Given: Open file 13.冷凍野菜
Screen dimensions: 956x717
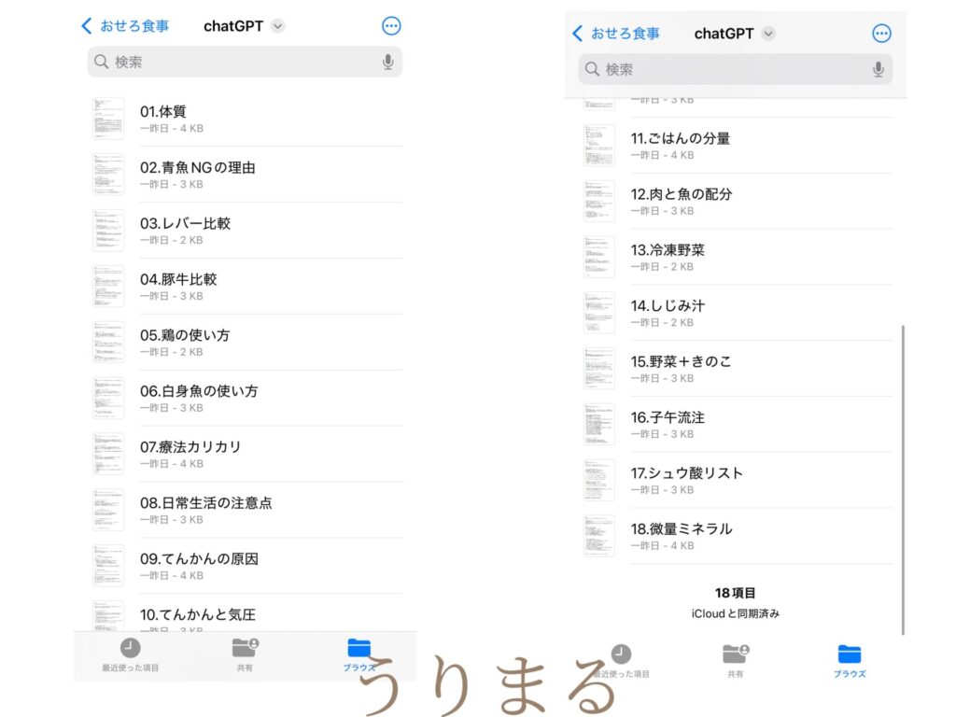Looking at the screenshot, I should pyautogui.click(x=738, y=258).
